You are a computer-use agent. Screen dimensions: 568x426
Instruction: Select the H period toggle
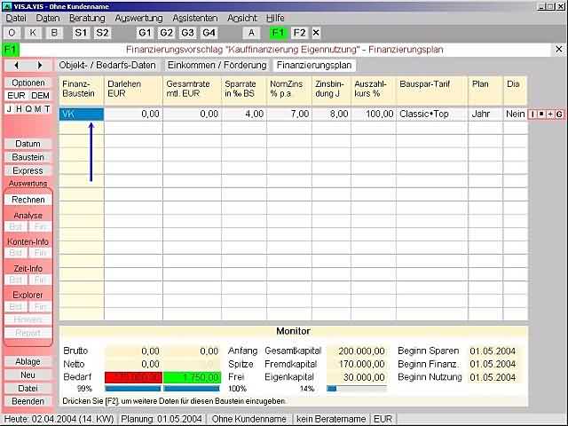point(19,109)
